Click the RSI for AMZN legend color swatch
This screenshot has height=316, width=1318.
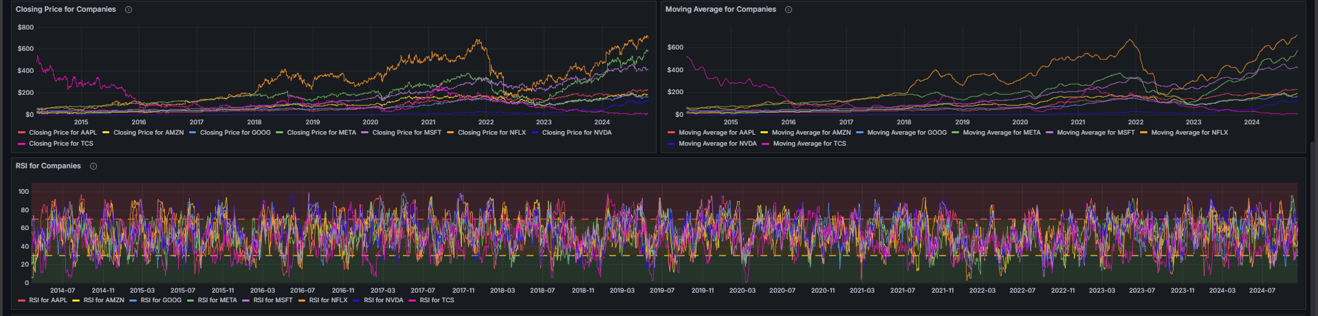pos(76,300)
